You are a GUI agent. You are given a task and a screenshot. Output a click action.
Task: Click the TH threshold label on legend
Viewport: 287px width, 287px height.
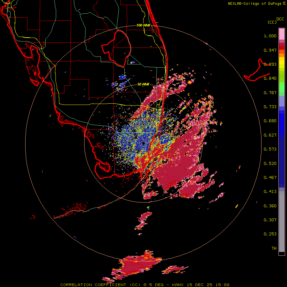click(274, 248)
